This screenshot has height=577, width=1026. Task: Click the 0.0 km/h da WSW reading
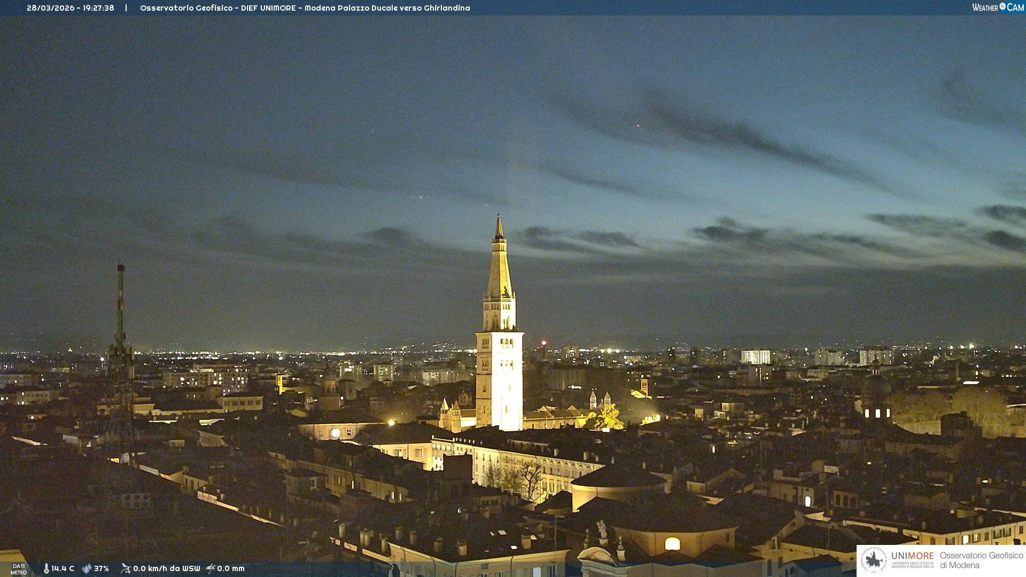(x=166, y=568)
